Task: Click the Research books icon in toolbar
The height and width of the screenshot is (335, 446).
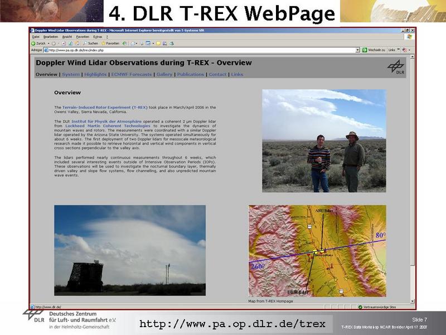Action: (x=164, y=44)
